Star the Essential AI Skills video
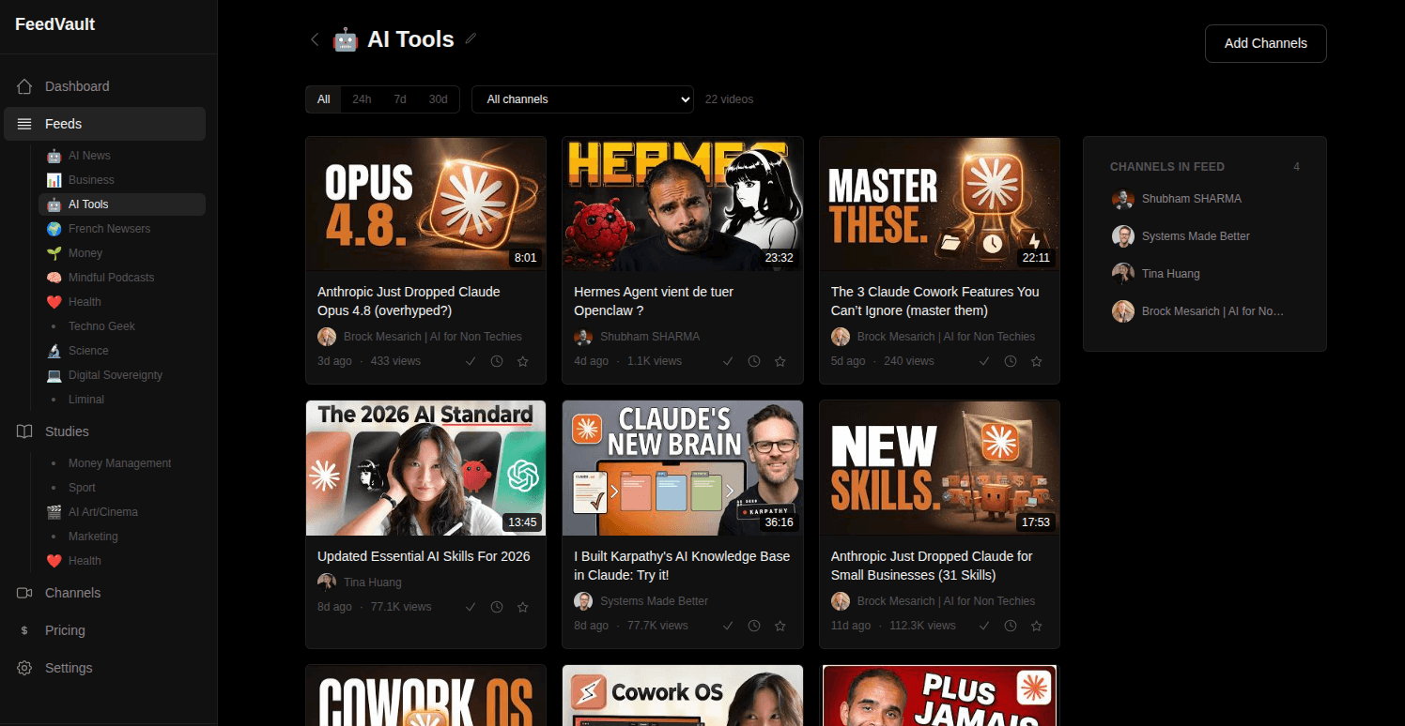 (x=523, y=607)
